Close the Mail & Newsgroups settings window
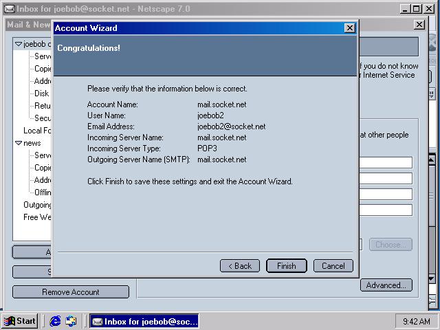The width and height of the screenshot is (440, 330). point(419,25)
